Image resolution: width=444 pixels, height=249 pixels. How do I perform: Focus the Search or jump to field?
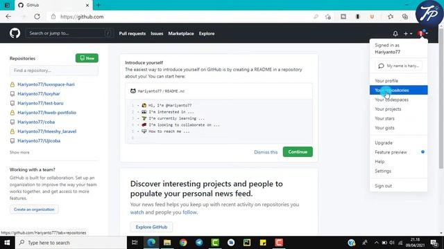pyautogui.click(x=69, y=33)
